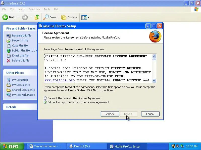Click the Forward arrow icon in Explorer toolbar
Image resolution: width=201 pixels, height=150 pixels.
(x=25, y=17)
